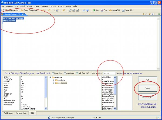The image size is (162, 120).
Task: Click the New Connection toolbar button
Action: click(x=11, y=10)
